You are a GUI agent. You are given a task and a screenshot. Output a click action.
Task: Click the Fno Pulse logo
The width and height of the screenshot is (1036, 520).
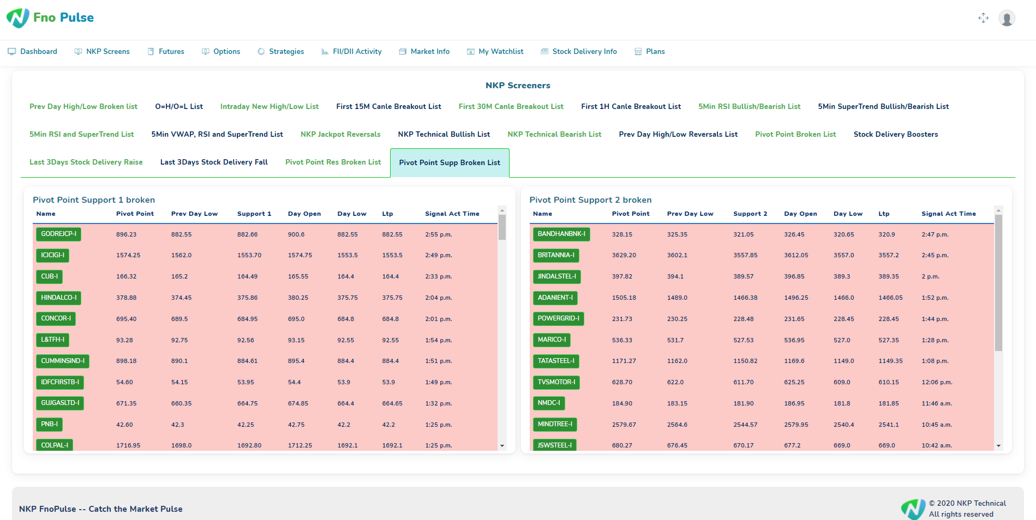click(18, 18)
